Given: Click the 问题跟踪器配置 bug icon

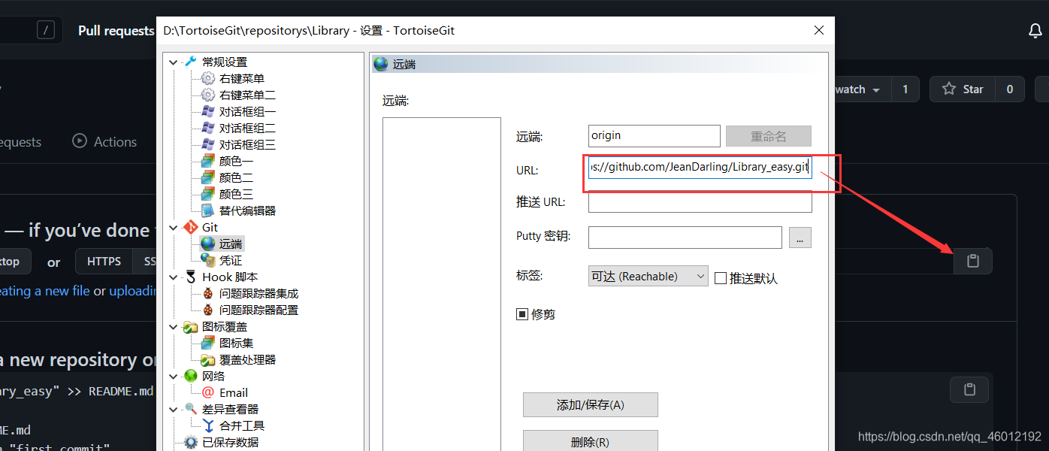Looking at the screenshot, I should pos(207,310).
